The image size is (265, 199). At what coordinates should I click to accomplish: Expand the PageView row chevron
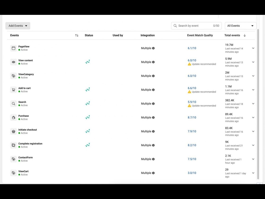[253, 48]
